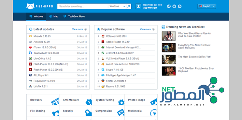This screenshot has width=242, height=120.
Task: Expand Latest updates View more arrow
Action: click(x=86, y=29)
